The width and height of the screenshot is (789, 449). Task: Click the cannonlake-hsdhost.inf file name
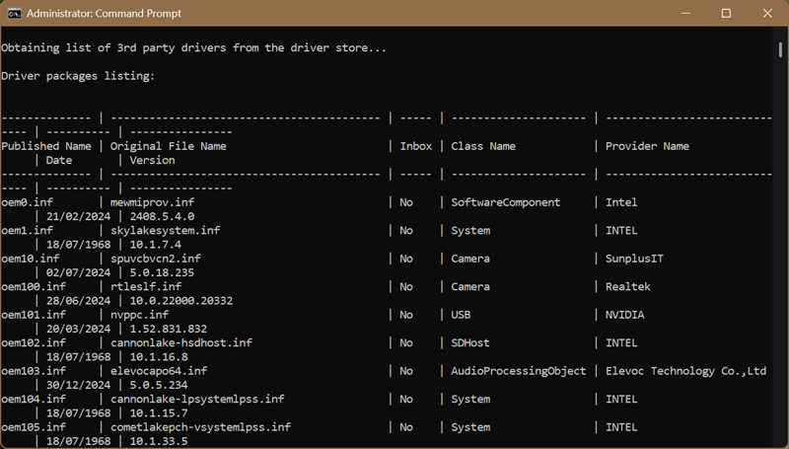180,343
